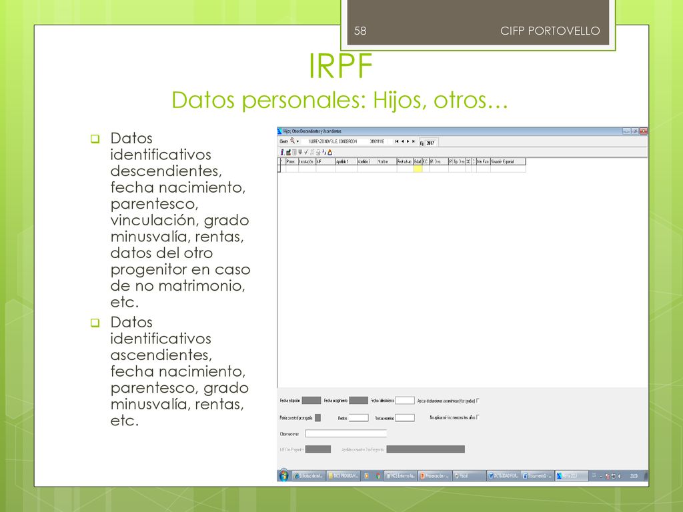683x512 pixels.
Task: Click the Apellidos y nombre otro progenitor field
Action: (426, 449)
